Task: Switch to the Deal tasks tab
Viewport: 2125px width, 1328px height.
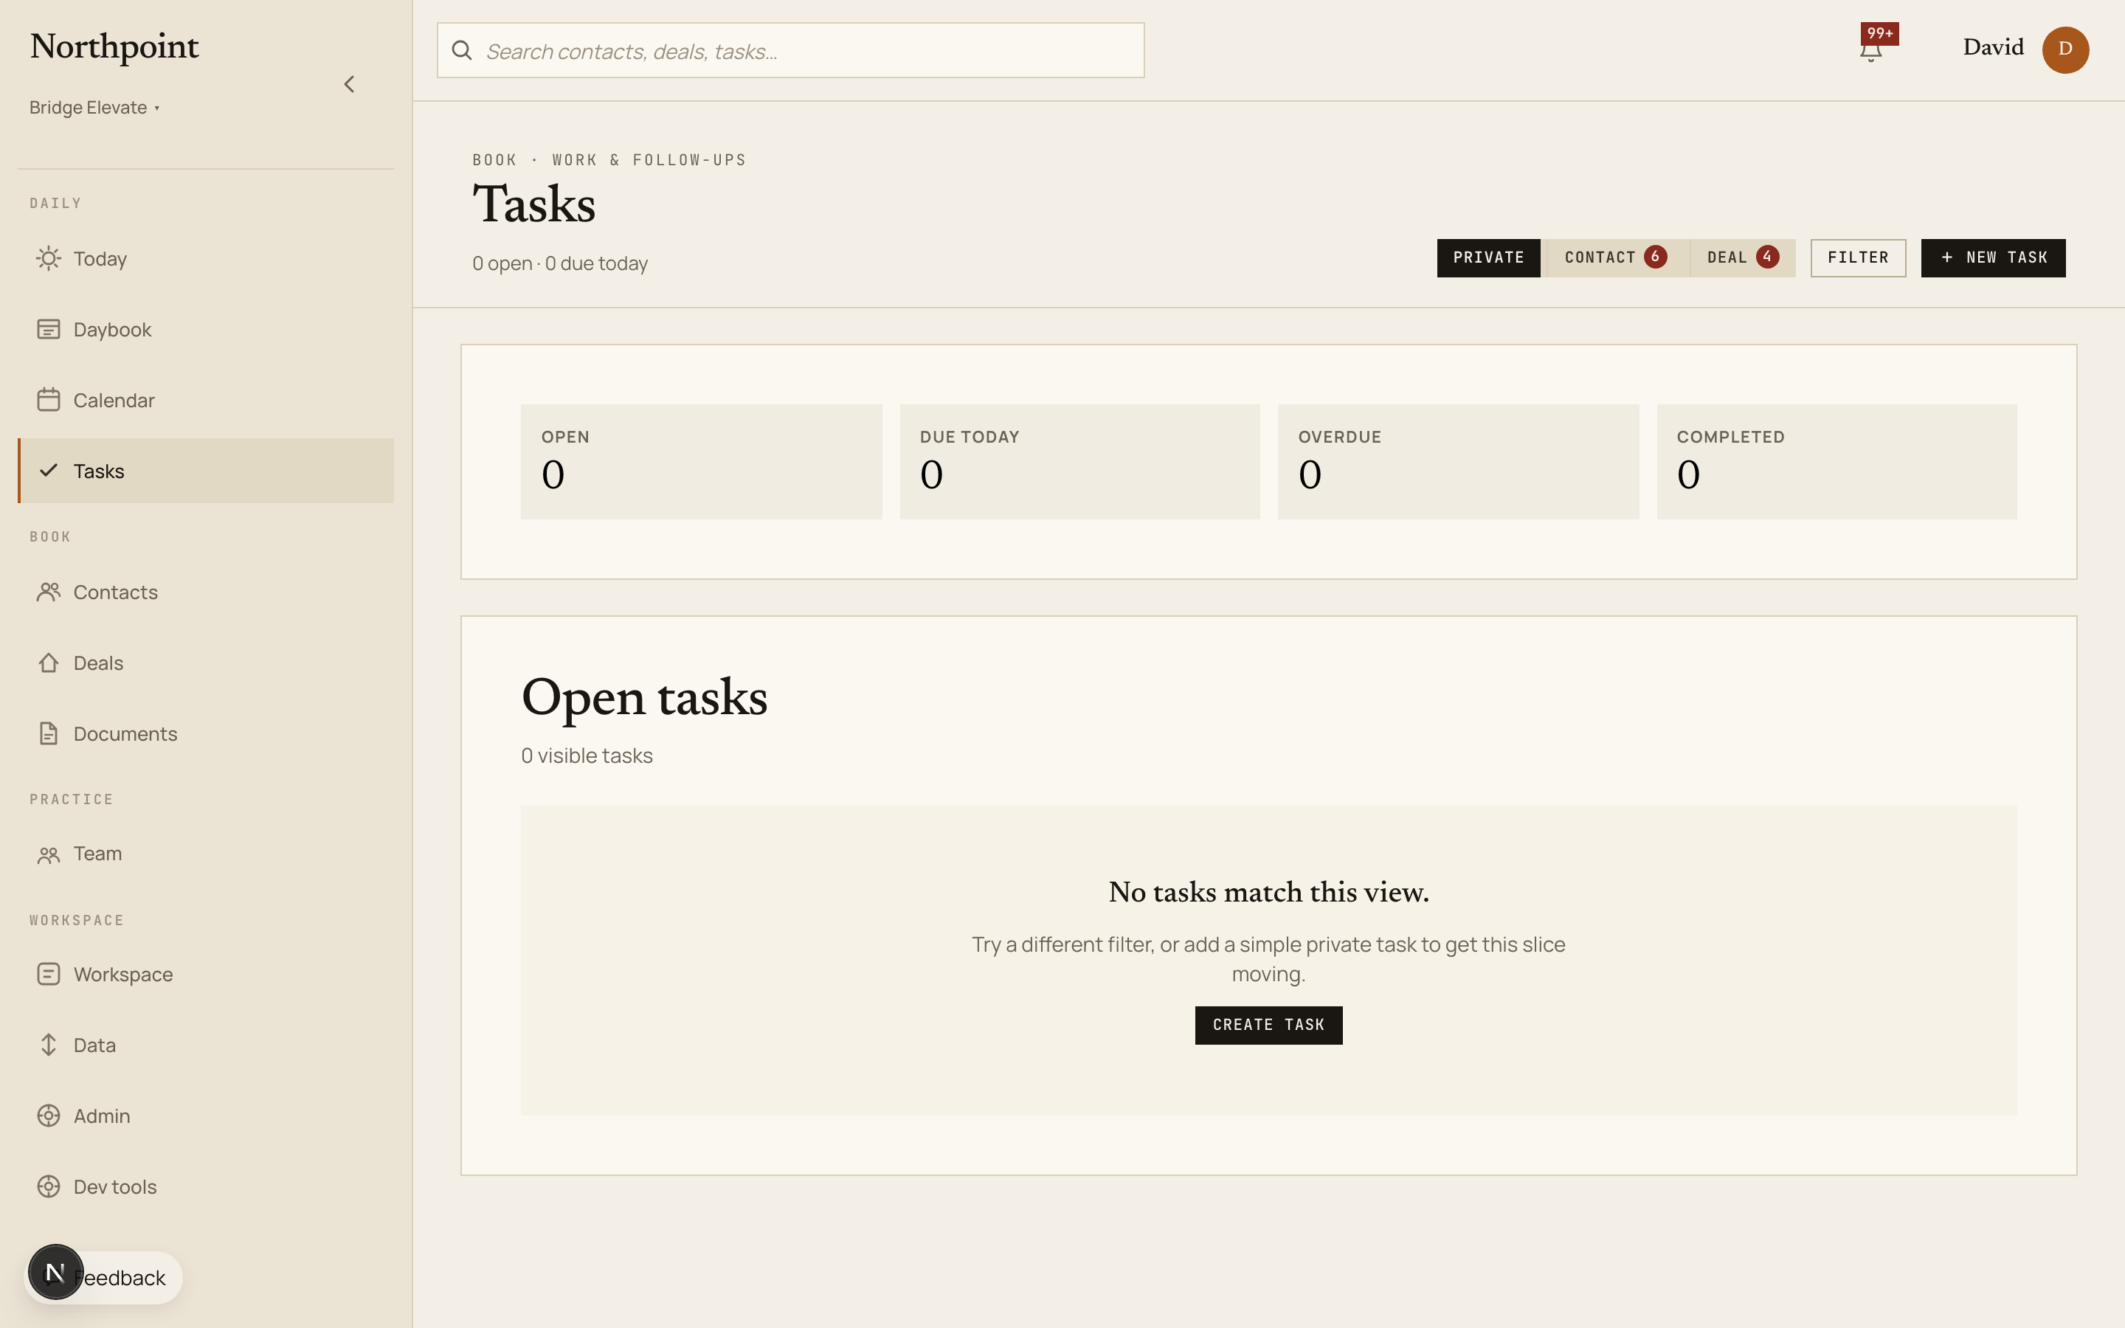Action: click(1742, 257)
